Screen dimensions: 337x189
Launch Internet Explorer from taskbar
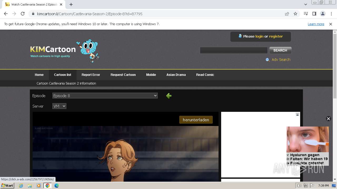[x=21, y=186]
